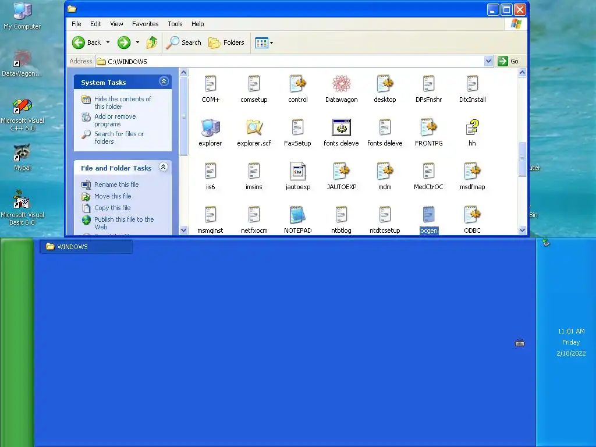Open the Edit menu

pyautogui.click(x=95, y=24)
